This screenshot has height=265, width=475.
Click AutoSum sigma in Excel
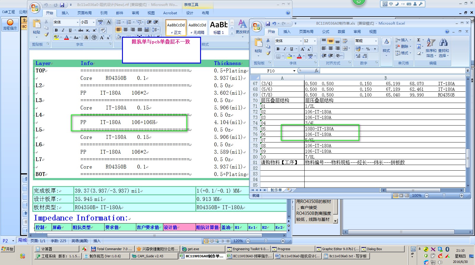click(419, 40)
